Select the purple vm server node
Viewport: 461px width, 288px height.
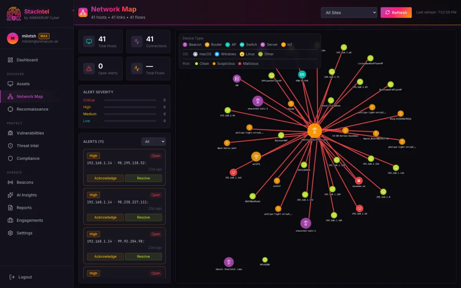point(237,79)
